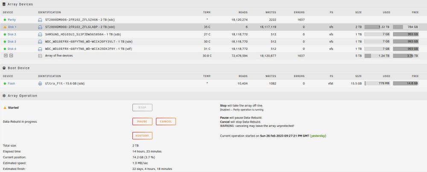Click the Flash filesystem label vfat
The image size is (427, 172).
coord(330,83)
